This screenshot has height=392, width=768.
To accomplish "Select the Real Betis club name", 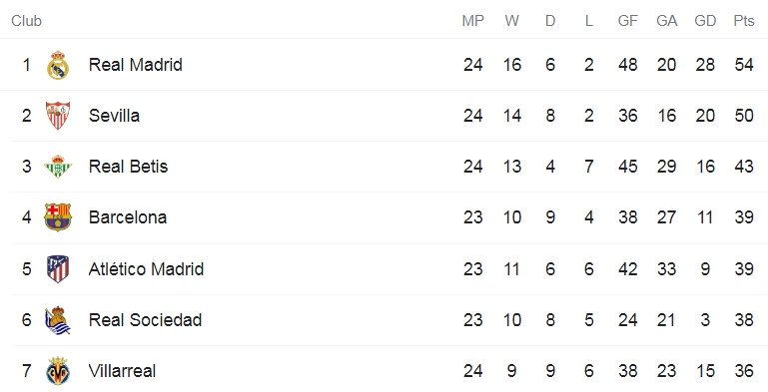I will click(128, 167).
